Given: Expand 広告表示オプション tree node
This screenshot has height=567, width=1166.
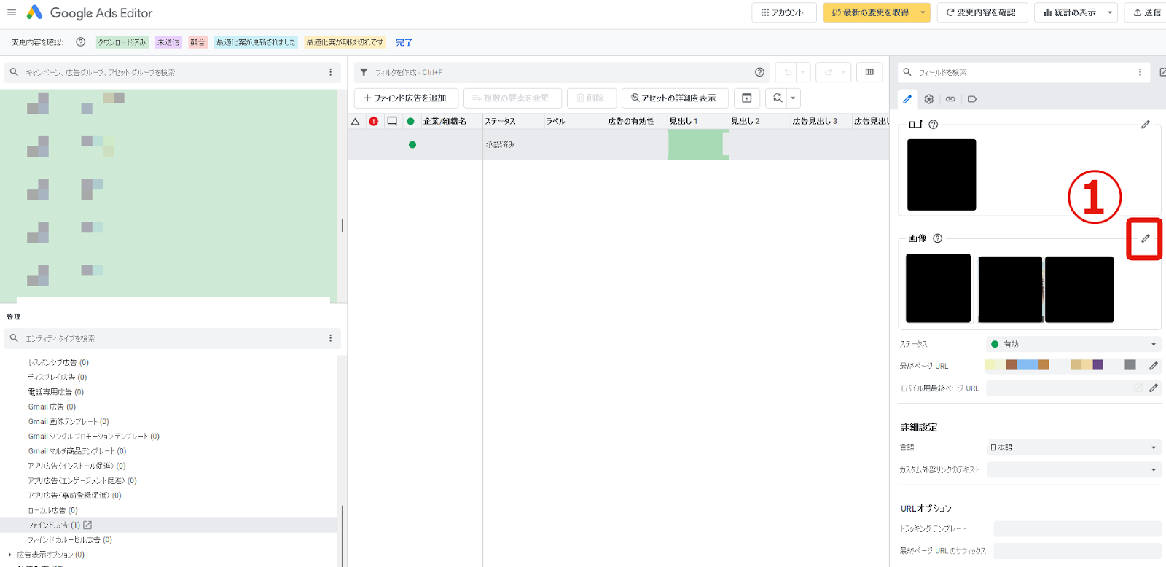Looking at the screenshot, I should pos(9,555).
